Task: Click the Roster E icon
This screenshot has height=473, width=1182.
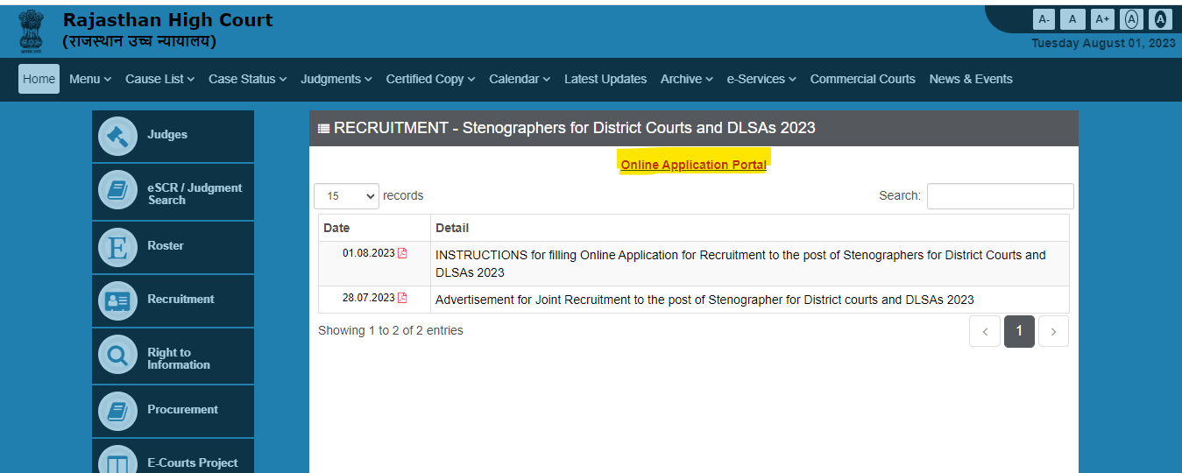Action: pyautogui.click(x=117, y=247)
